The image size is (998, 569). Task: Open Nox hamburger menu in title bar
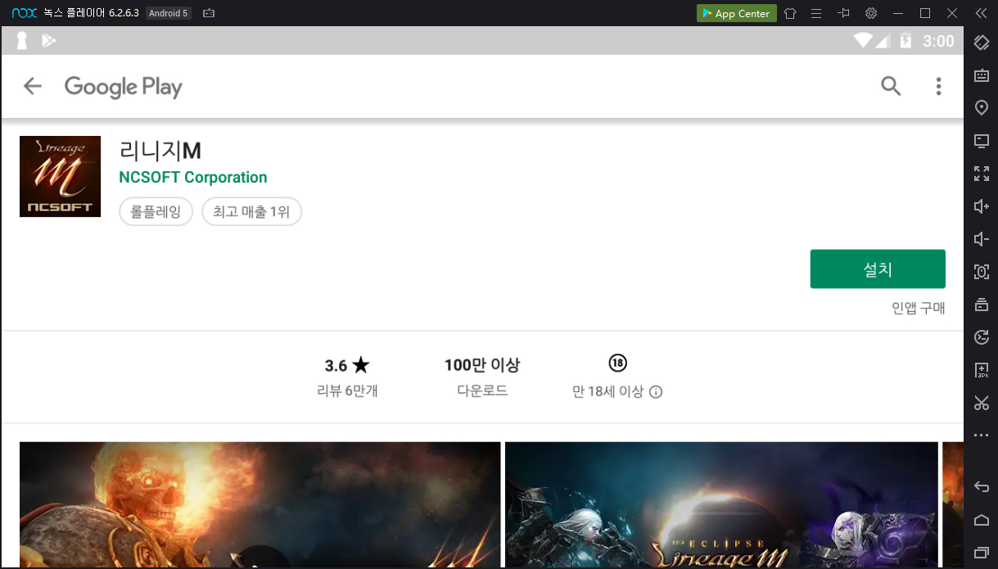point(816,13)
